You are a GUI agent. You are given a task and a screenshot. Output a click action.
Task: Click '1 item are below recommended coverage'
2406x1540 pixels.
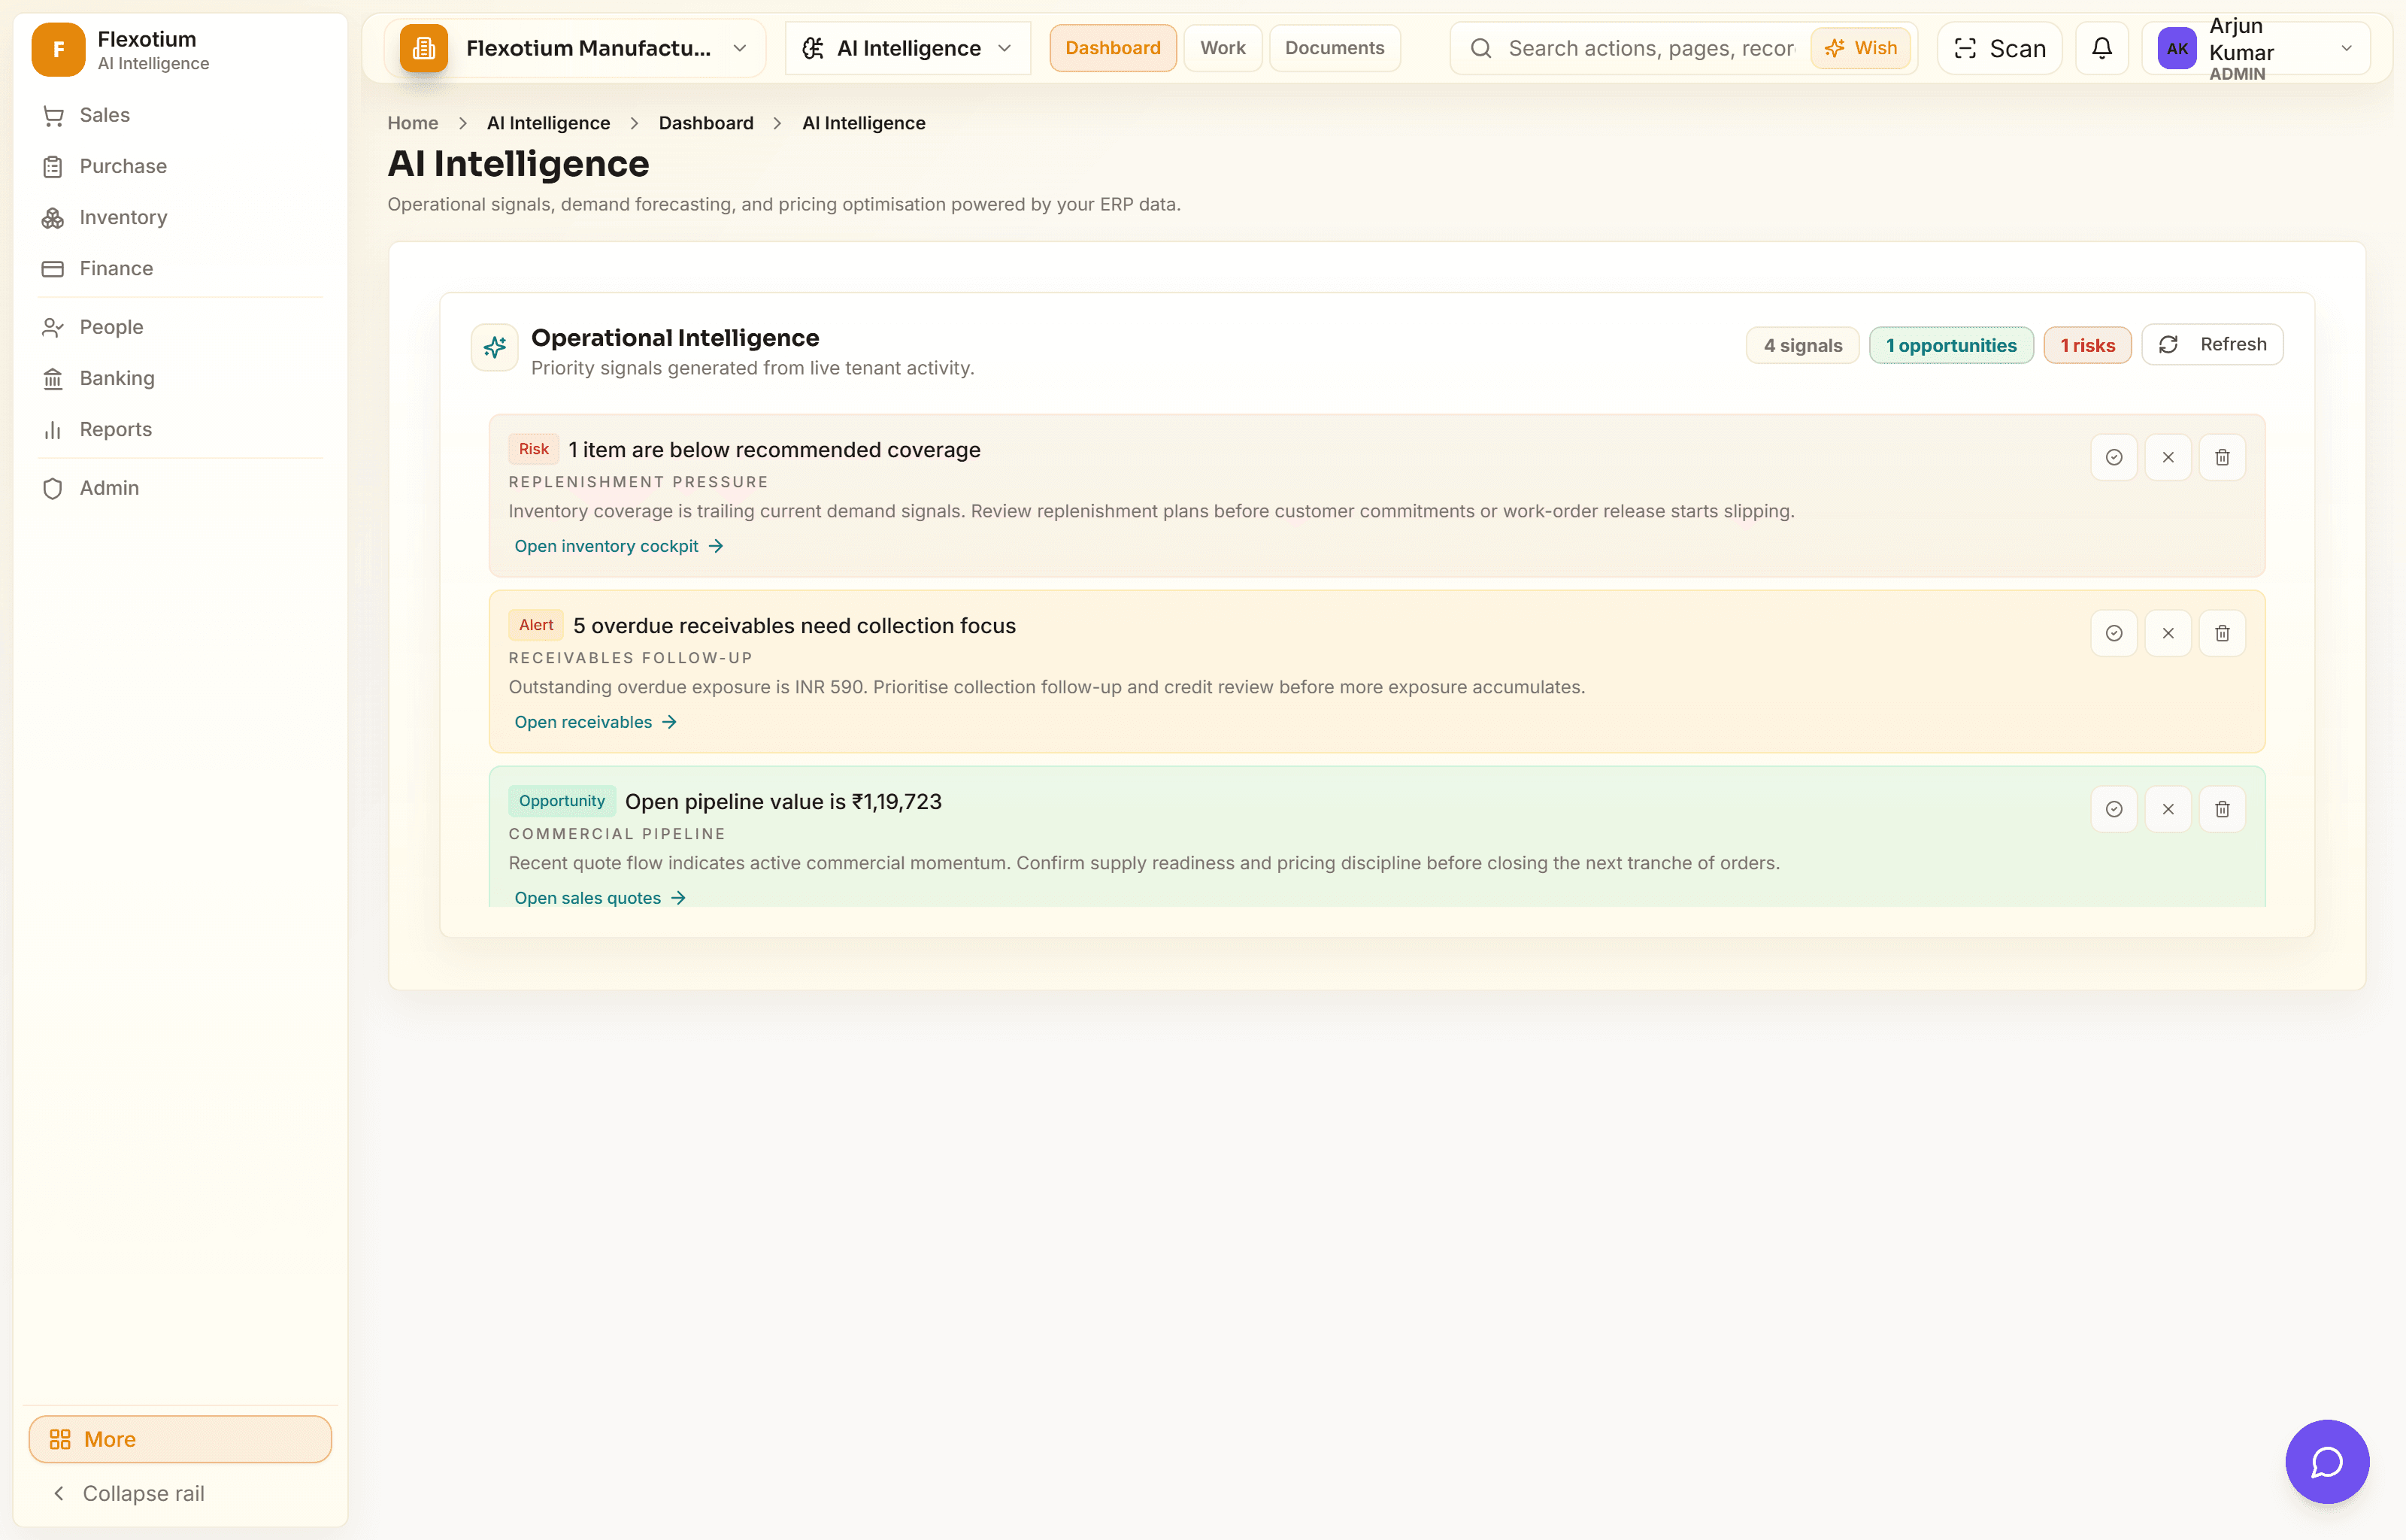click(x=774, y=450)
